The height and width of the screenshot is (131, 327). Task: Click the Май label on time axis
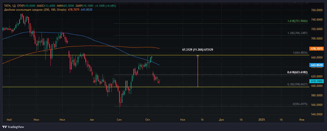click(x=9, y=120)
